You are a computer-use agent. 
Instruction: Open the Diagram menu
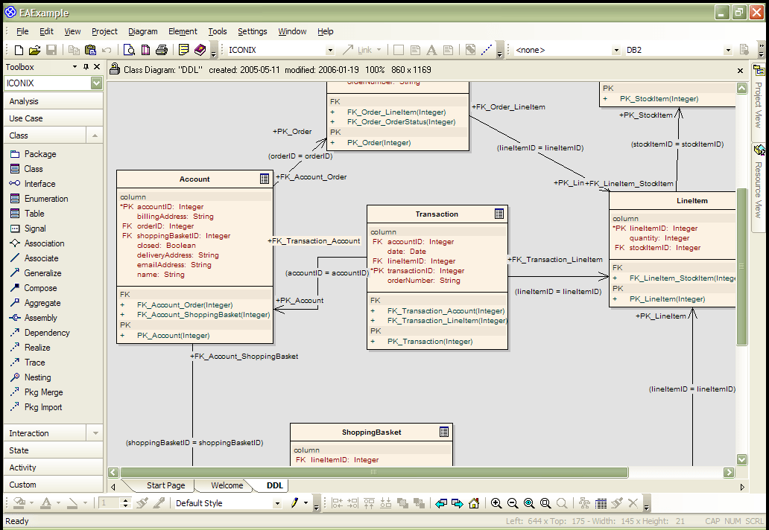click(x=143, y=31)
